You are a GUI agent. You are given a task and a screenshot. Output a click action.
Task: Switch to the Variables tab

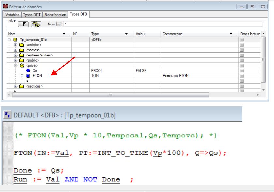(12, 15)
